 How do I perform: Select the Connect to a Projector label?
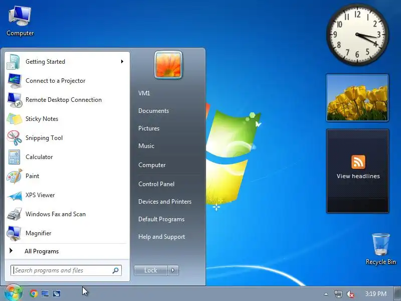click(x=55, y=81)
